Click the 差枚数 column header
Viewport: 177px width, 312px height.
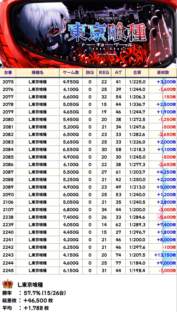coord(163,72)
